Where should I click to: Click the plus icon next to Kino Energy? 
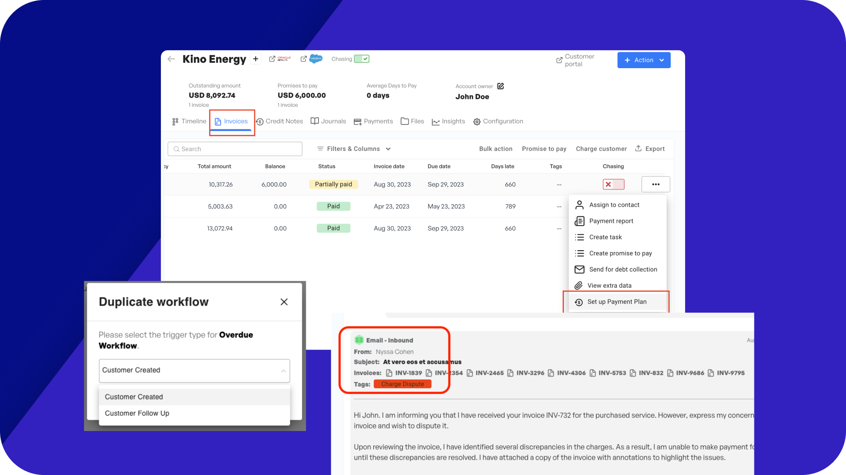point(256,59)
